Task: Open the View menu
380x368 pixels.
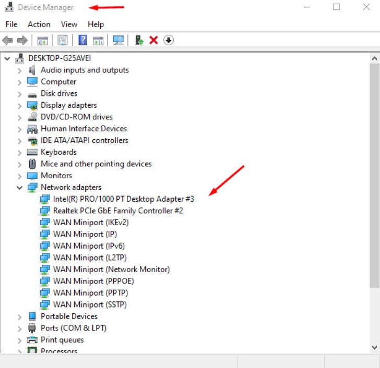Action: [69, 24]
